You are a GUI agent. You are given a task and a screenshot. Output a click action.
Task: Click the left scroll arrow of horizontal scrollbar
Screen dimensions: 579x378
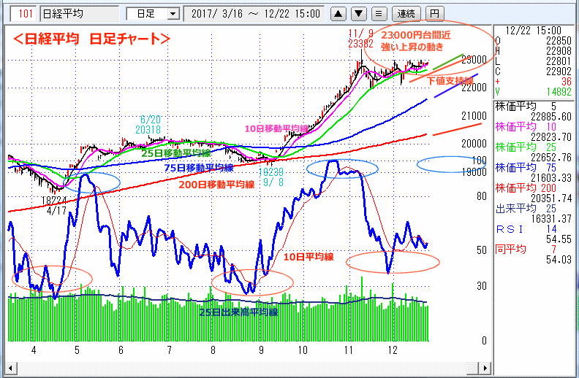(10, 368)
